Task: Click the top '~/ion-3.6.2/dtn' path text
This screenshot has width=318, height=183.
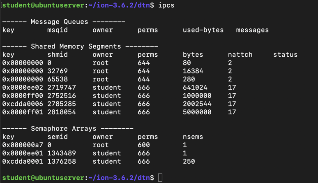Action: pyautogui.click(x=119, y=5)
